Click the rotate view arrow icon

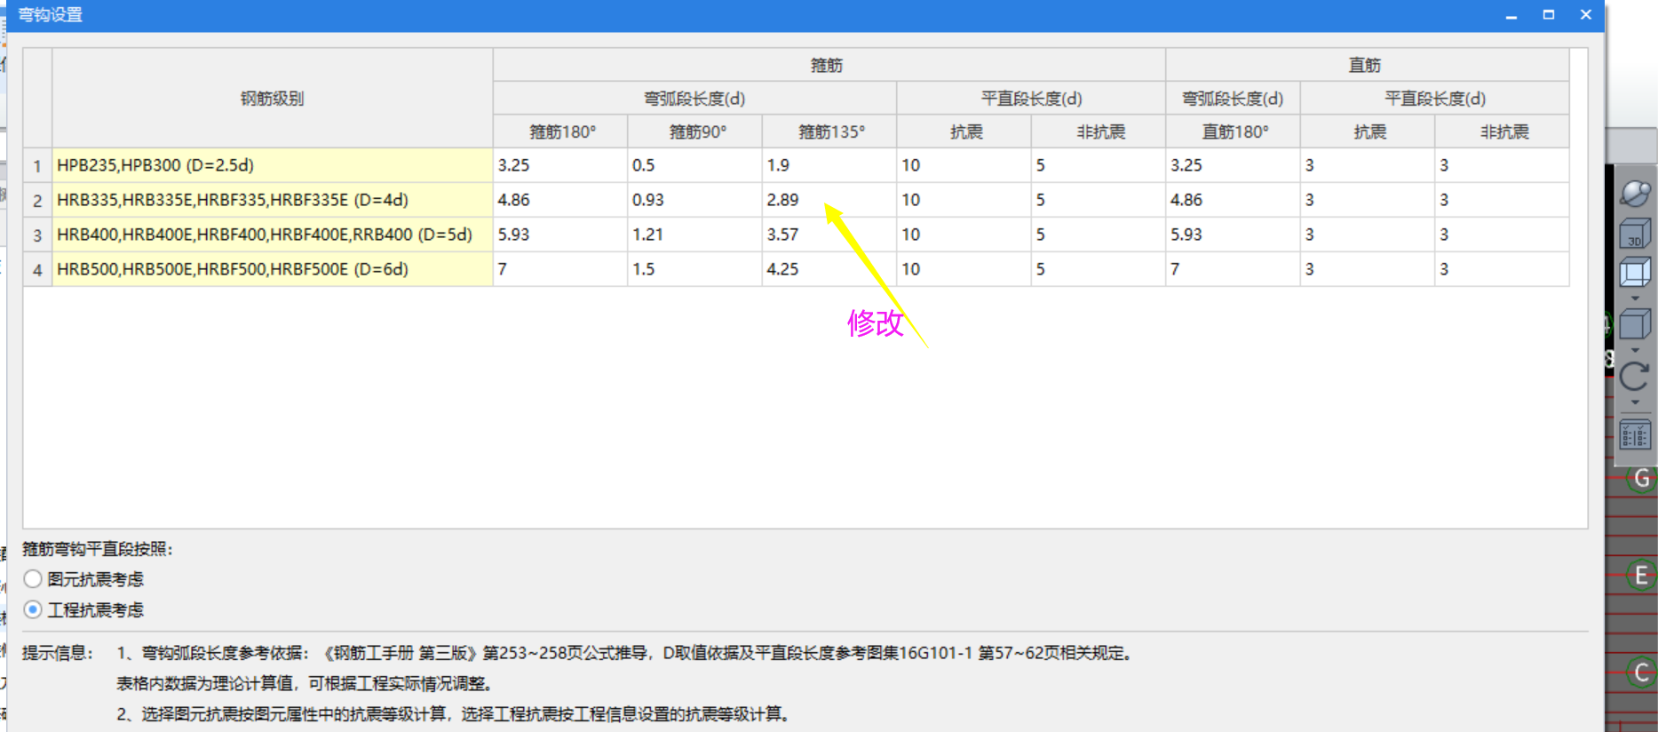click(1635, 377)
